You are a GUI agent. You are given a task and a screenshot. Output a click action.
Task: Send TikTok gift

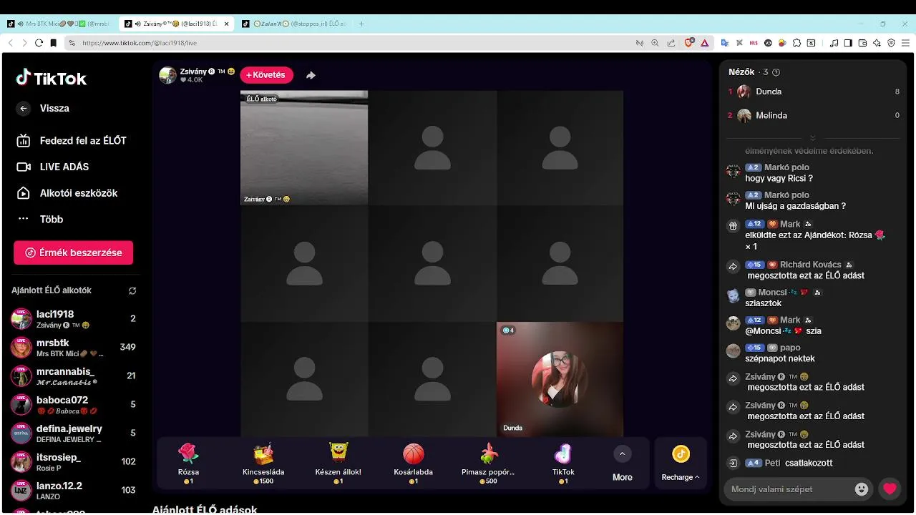point(563,463)
